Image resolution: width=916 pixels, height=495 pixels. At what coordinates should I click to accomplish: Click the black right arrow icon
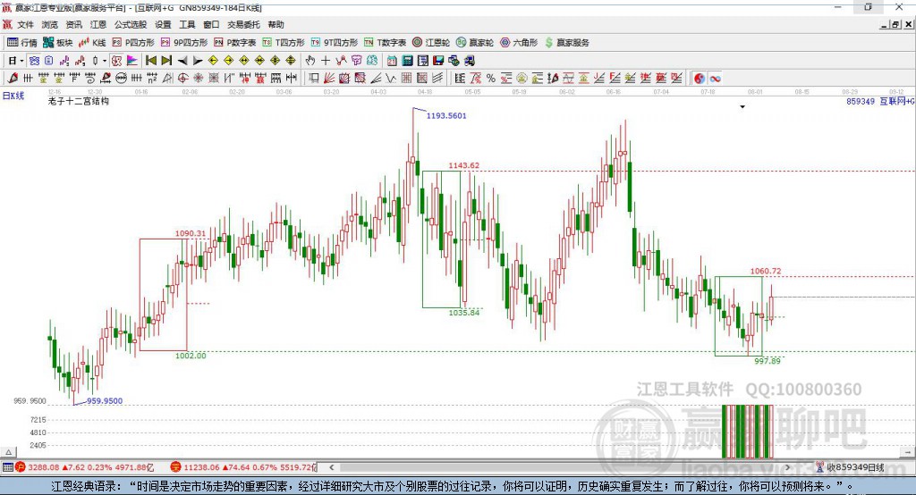pos(198,61)
